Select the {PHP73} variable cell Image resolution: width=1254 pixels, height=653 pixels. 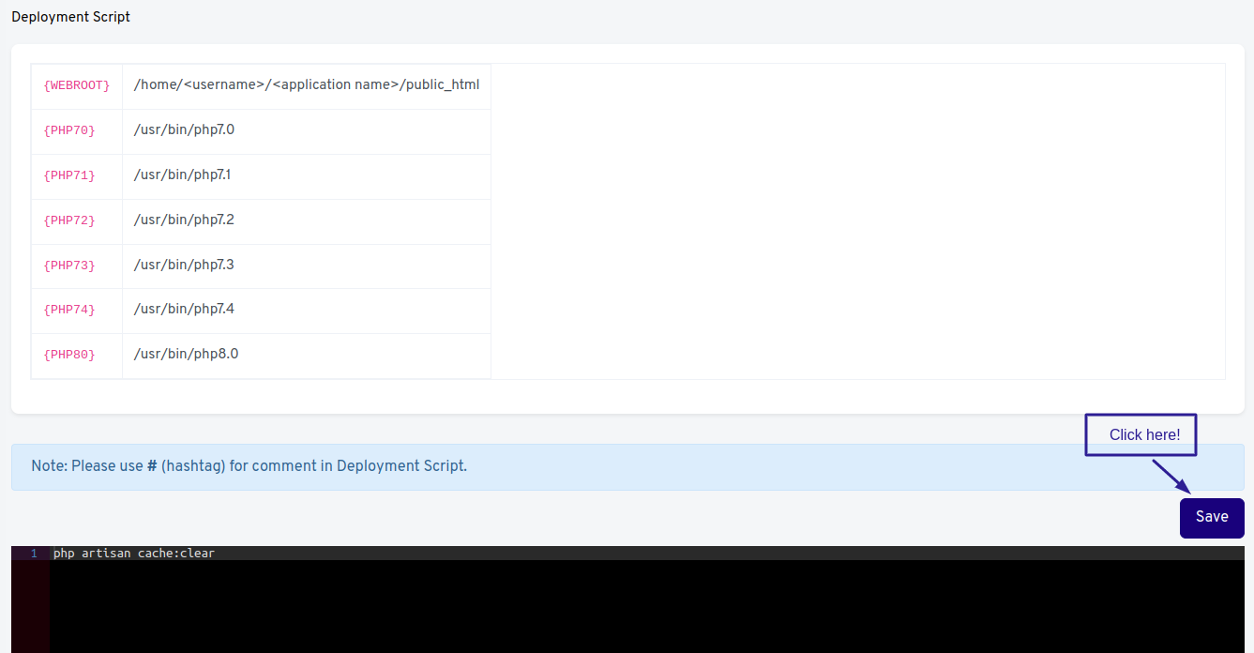(77, 266)
